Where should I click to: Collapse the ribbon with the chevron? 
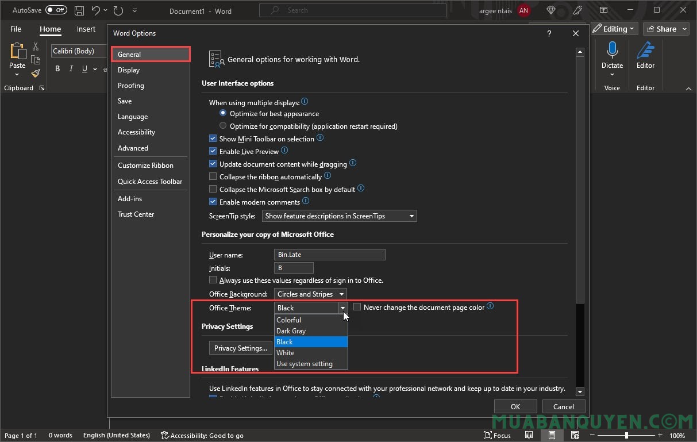point(688,89)
